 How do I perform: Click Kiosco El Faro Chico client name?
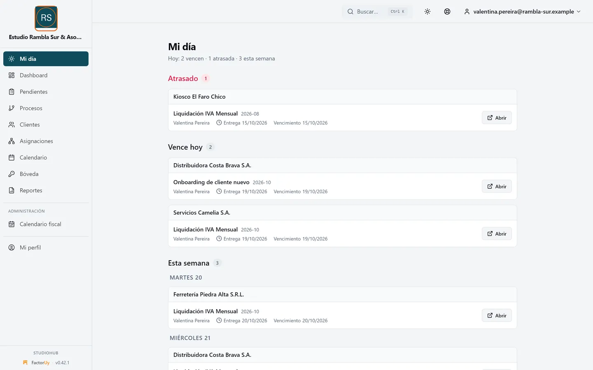pos(199,97)
